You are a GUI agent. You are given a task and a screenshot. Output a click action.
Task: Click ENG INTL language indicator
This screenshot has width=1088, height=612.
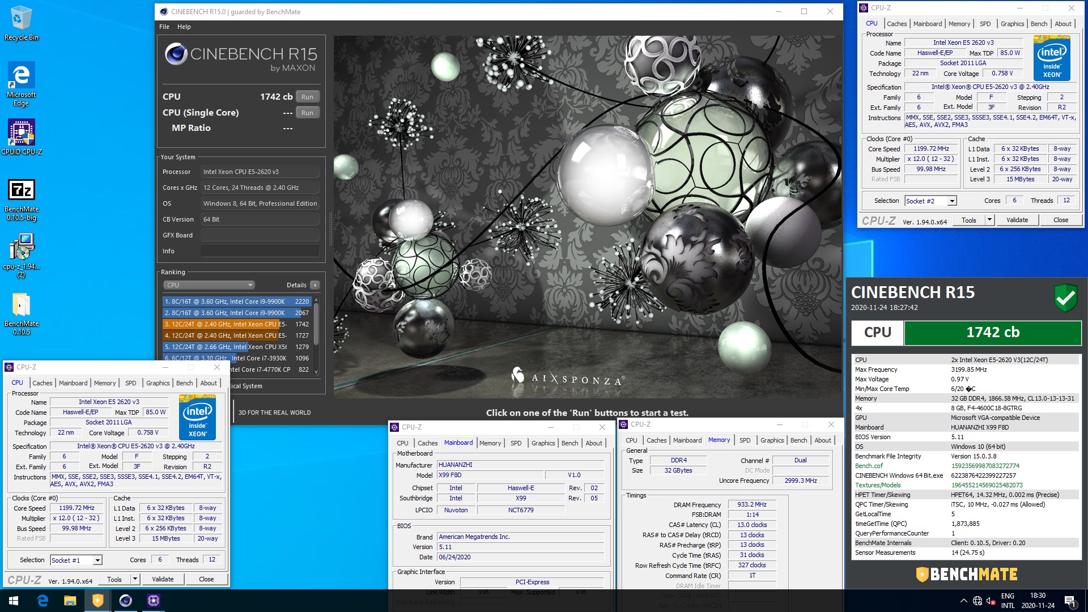pos(1008,601)
